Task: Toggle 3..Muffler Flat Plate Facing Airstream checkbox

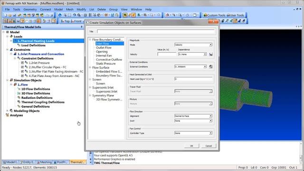Action: point(22,72)
